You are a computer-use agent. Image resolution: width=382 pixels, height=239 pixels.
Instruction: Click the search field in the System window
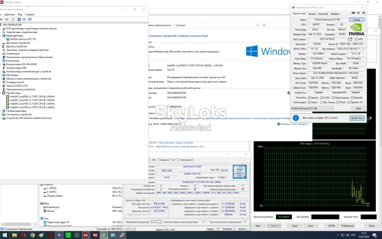[x=280, y=25]
